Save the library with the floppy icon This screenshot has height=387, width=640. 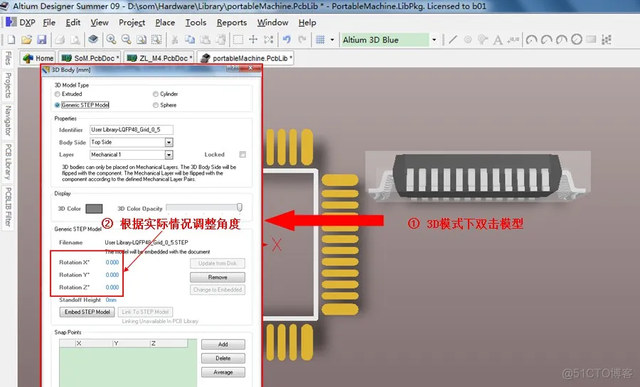pyautogui.click(x=42, y=40)
